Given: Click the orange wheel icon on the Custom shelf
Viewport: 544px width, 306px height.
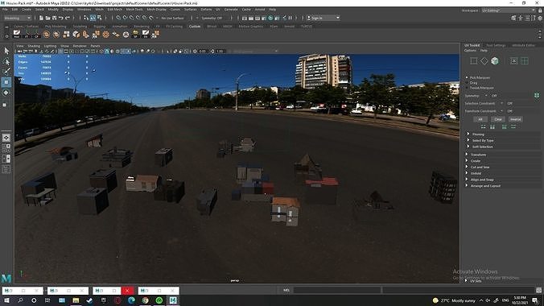Looking at the screenshot, I should [105, 34].
